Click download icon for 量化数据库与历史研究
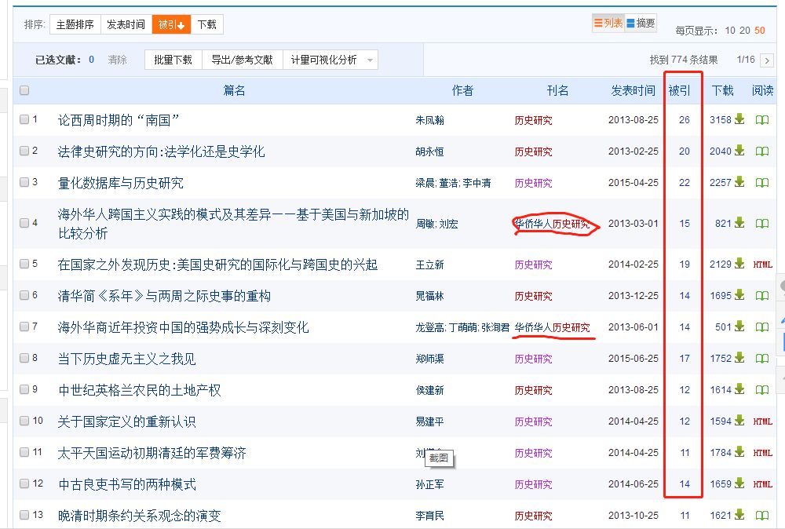The height and width of the screenshot is (529, 785). [x=739, y=183]
